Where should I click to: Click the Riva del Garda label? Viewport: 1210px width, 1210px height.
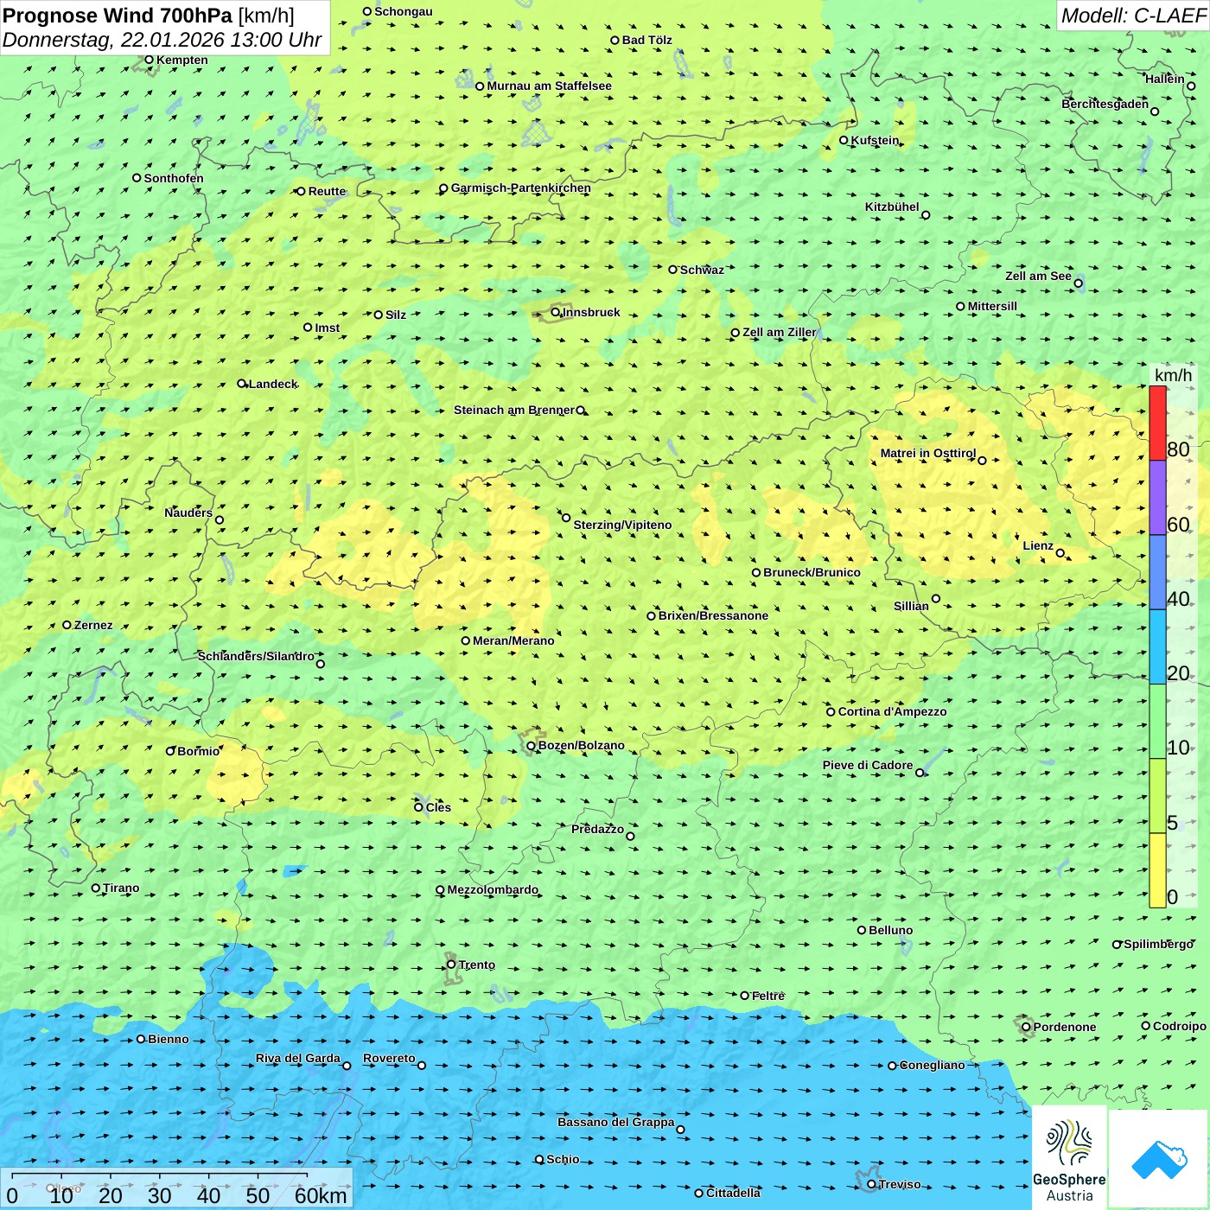pyautogui.click(x=298, y=1058)
